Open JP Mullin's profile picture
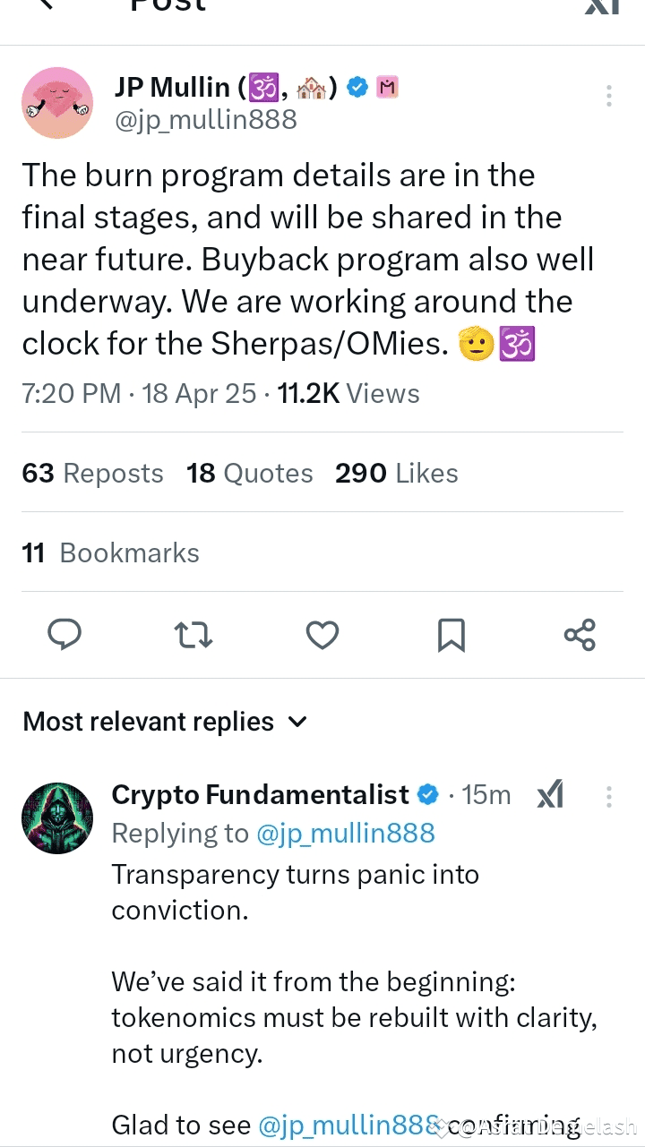645x1147 pixels. coord(57,103)
